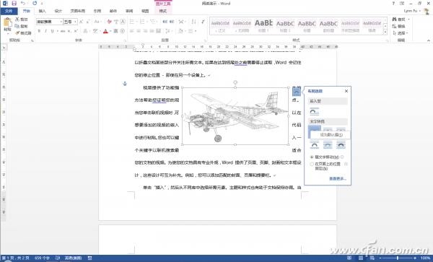Toggle Bold formatting in ribbon
Image resolution: width=433 pixels, height=262 pixels.
tap(39, 31)
